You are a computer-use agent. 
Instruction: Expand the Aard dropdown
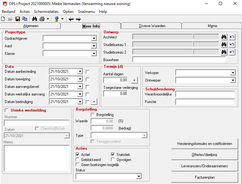(94, 46)
